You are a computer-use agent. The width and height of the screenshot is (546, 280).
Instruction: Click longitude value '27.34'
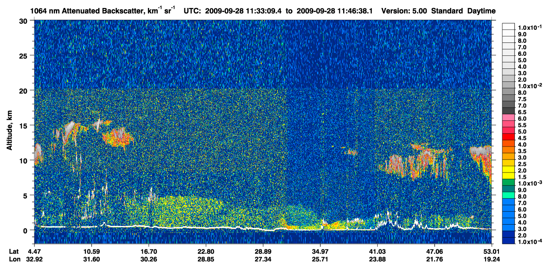[263, 259]
